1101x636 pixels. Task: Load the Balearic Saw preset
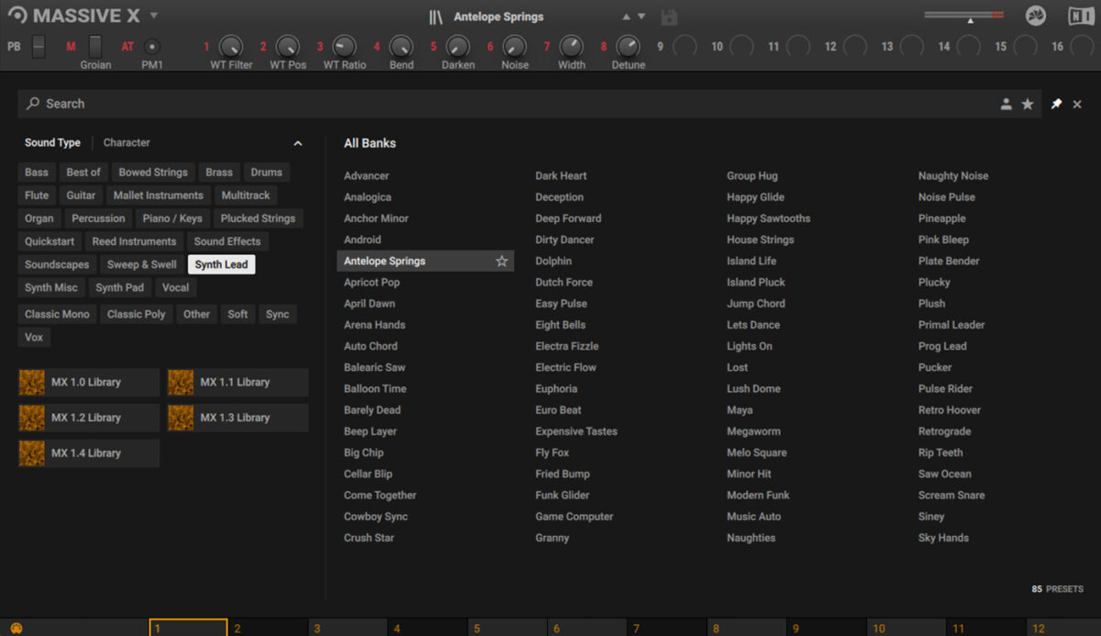click(374, 368)
